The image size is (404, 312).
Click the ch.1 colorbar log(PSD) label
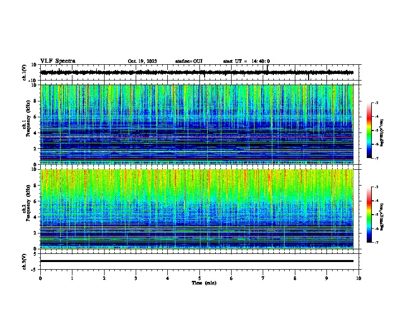[382, 133]
